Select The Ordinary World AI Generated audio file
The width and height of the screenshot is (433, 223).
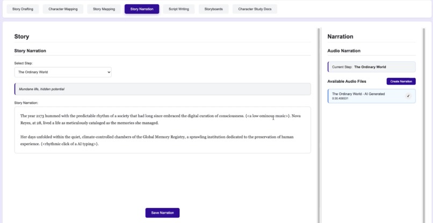coord(371,96)
